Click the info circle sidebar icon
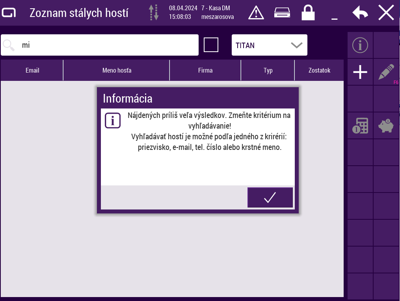Image resolution: width=400 pixels, height=301 pixels. coord(360,45)
